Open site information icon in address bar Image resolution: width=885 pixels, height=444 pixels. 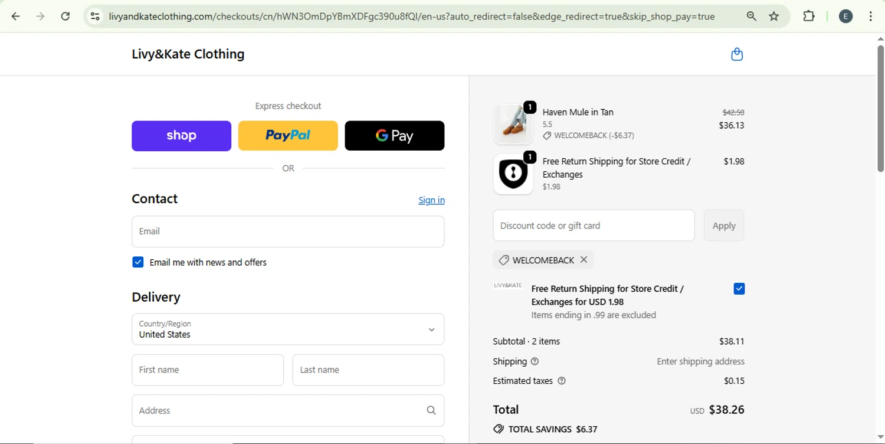95,17
